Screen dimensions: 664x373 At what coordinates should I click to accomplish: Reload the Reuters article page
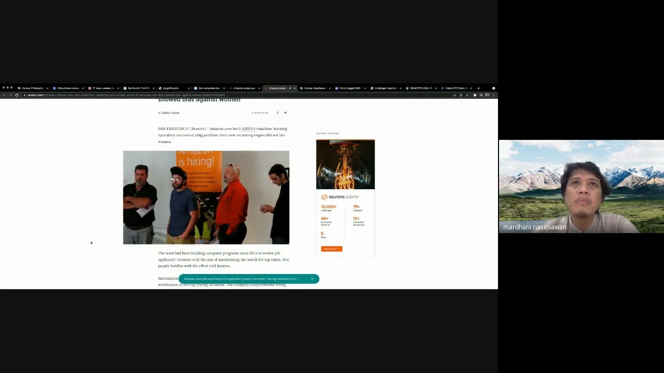[17, 95]
